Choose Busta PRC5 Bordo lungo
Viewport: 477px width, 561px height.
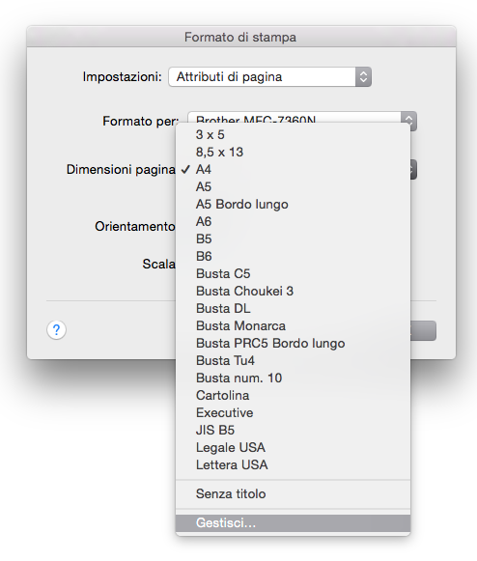[x=293, y=343]
